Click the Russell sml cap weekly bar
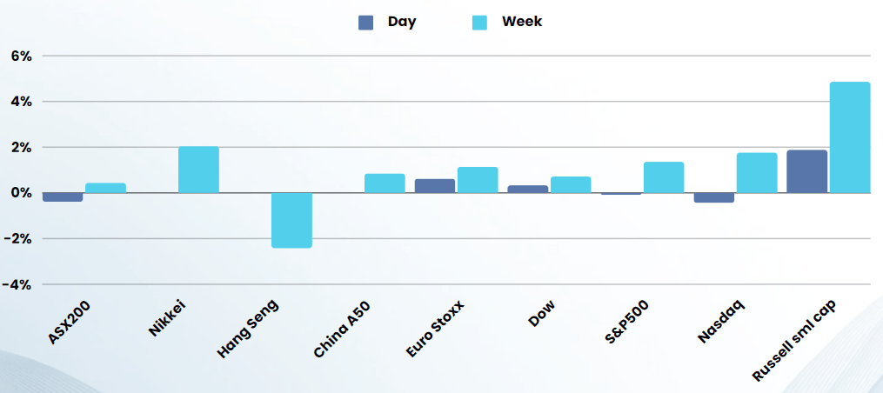 (850, 137)
